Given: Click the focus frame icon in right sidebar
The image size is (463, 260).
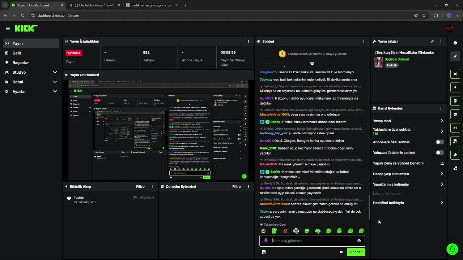Looking at the screenshot, I should (455, 74).
